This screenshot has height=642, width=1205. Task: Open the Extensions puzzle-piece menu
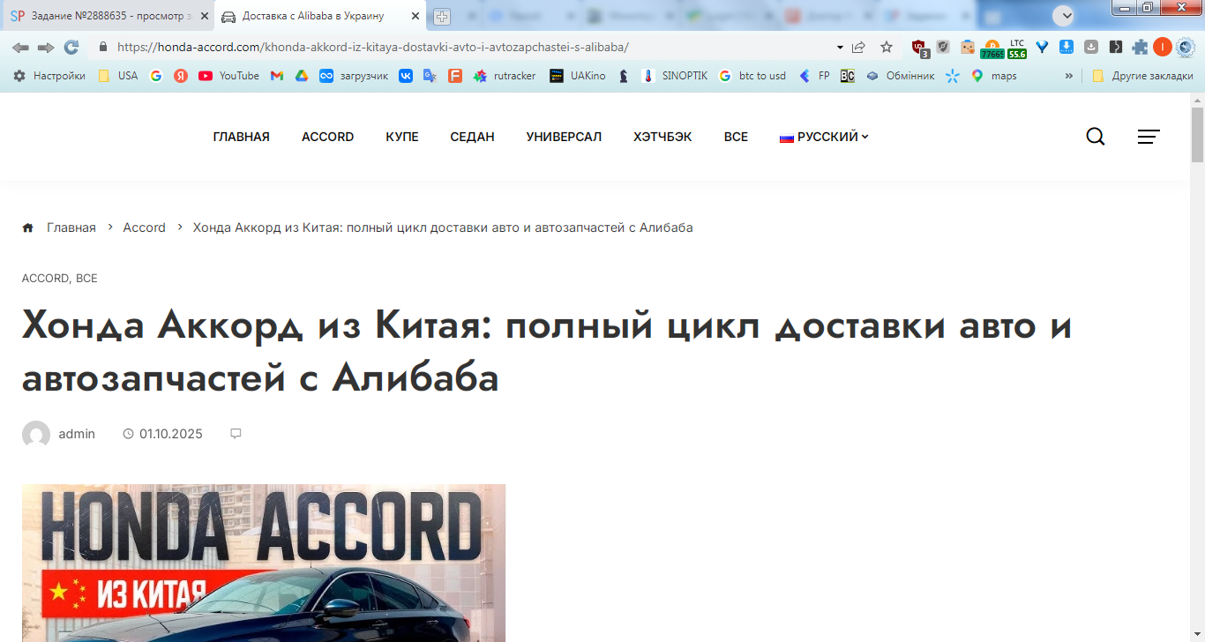1141,48
